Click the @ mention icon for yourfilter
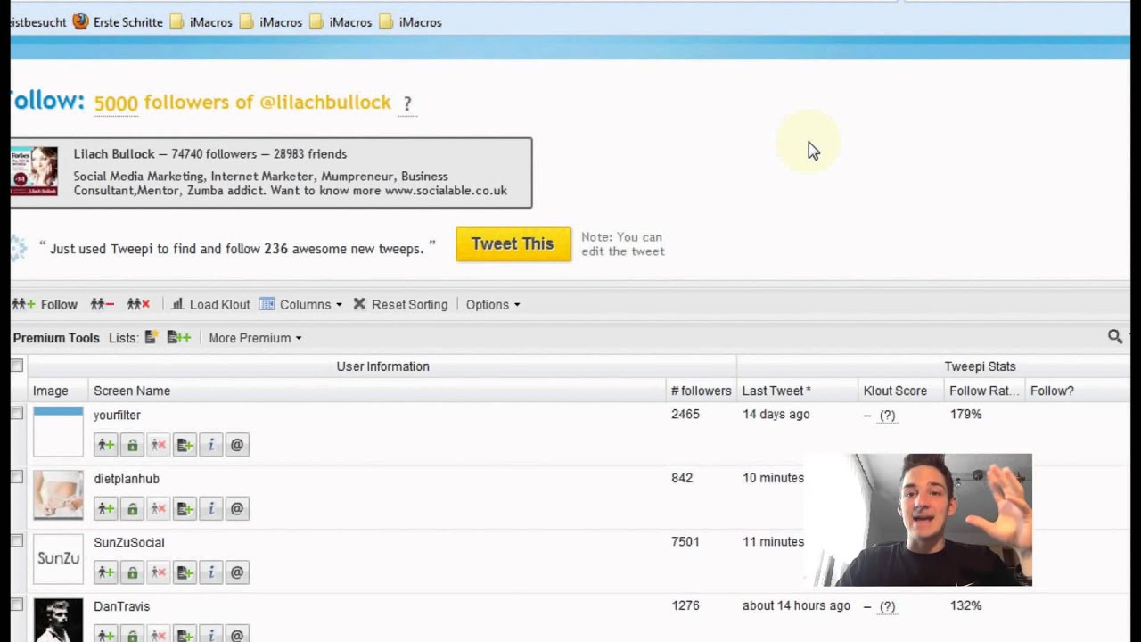The width and height of the screenshot is (1141, 642). click(x=237, y=445)
